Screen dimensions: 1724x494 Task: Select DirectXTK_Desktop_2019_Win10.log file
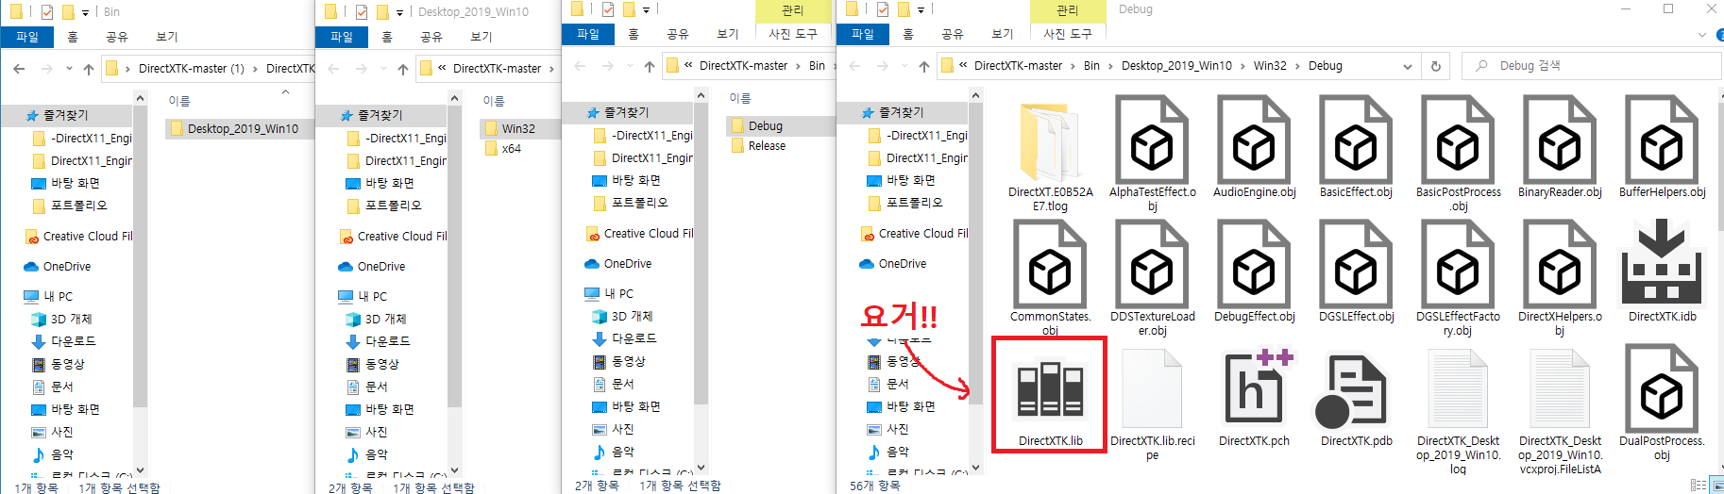1458,412
